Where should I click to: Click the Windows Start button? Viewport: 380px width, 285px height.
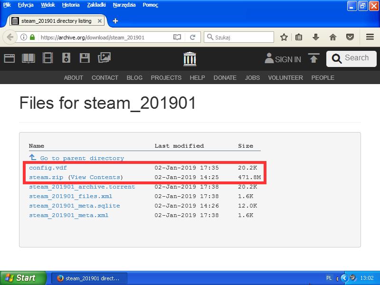[23, 278]
